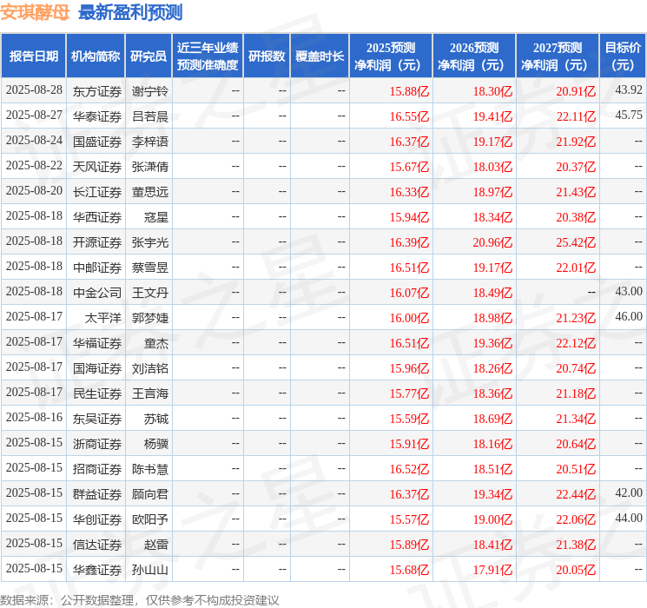Screen dimensions: 647x608
Task: Select the 45.75 target price cell
Action: tap(629, 116)
